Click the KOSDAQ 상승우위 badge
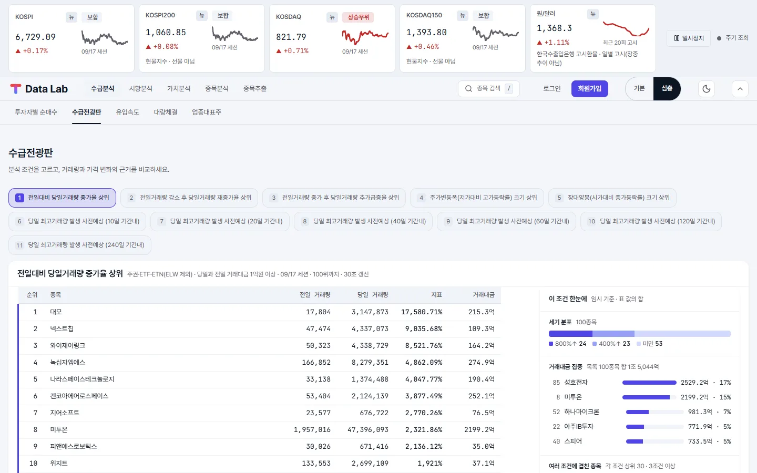The height and width of the screenshot is (473, 757). coord(359,17)
